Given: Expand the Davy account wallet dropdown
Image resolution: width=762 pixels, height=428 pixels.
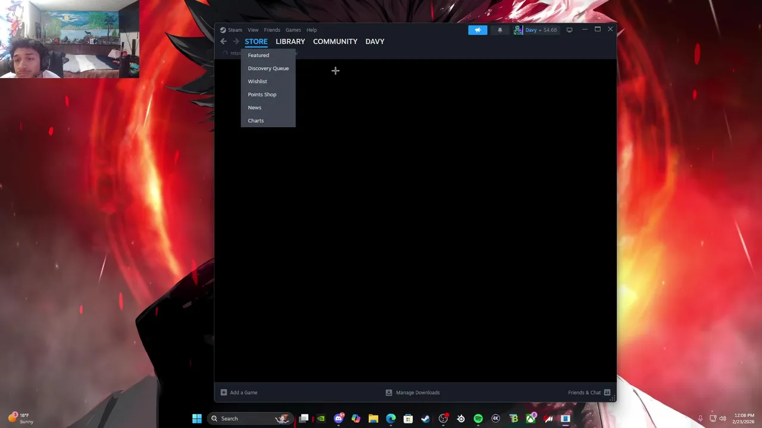Looking at the screenshot, I should [x=541, y=30].
